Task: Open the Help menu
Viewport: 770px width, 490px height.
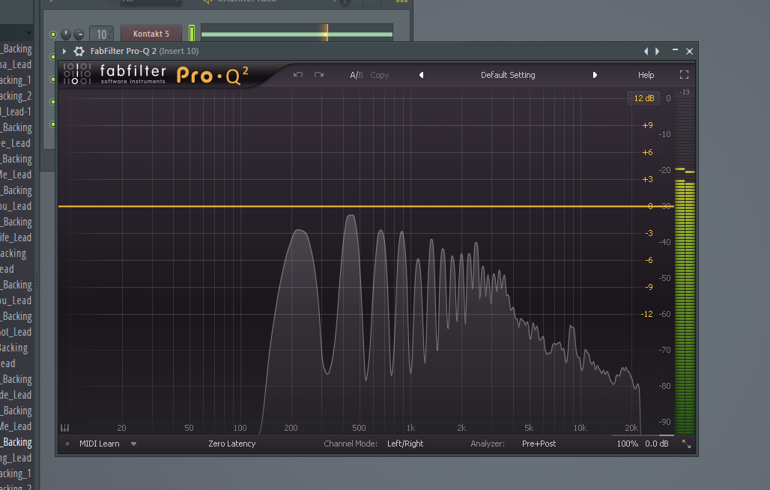Action: tap(646, 75)
